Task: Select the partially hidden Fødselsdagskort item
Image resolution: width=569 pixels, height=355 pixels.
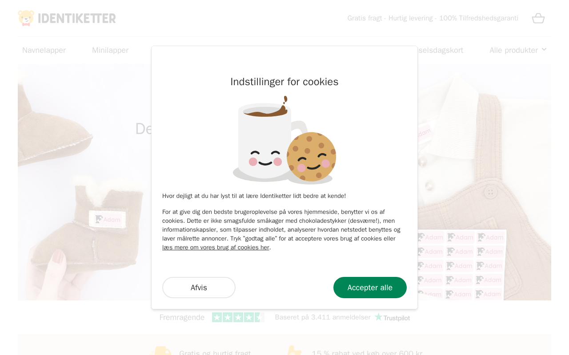Action: pos(441,50)
